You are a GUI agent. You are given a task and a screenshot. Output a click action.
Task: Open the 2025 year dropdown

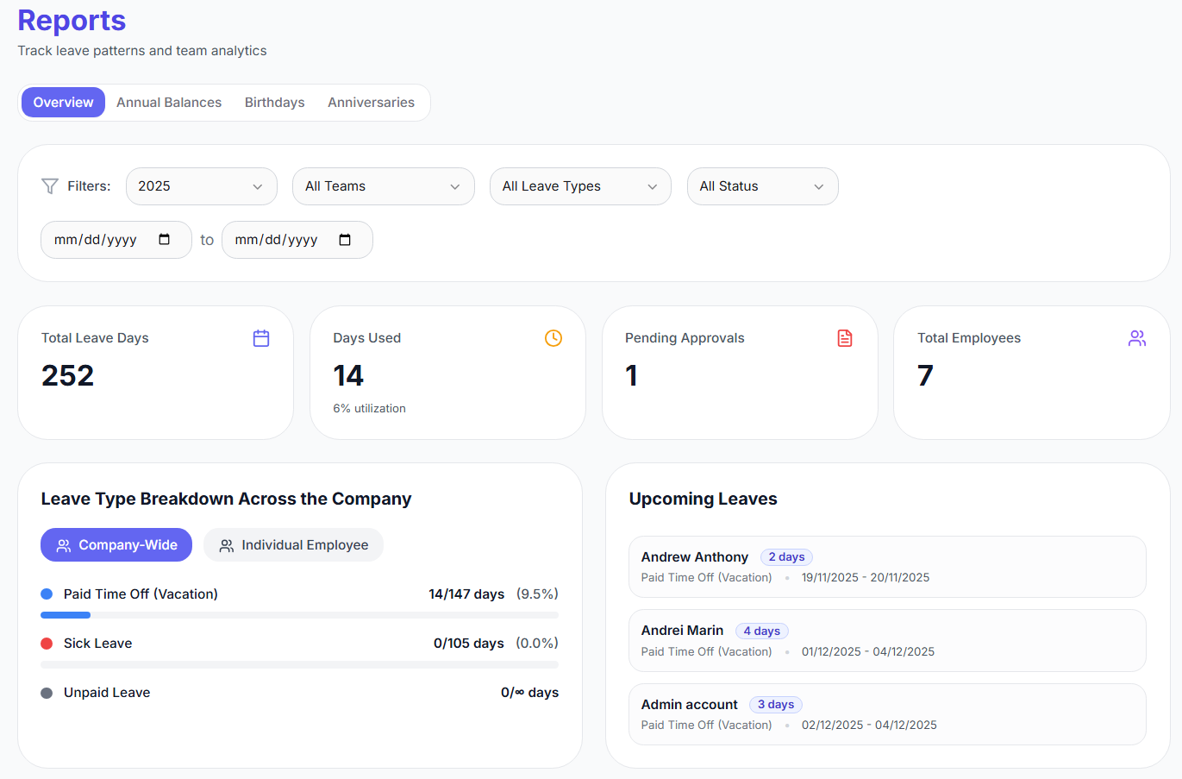[202, 186]
